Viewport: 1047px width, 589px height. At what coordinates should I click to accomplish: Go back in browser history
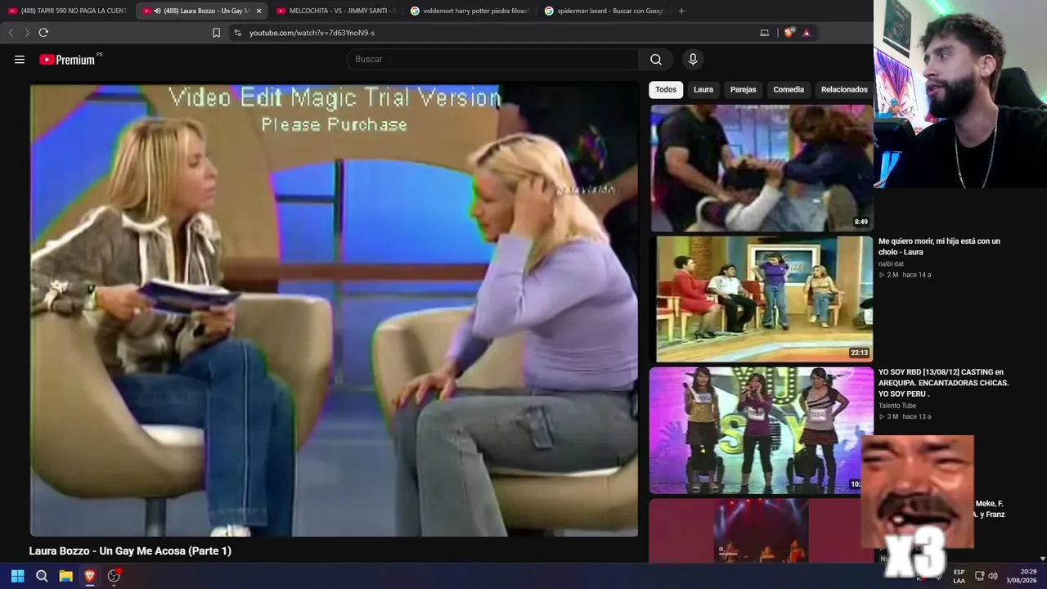11,33
